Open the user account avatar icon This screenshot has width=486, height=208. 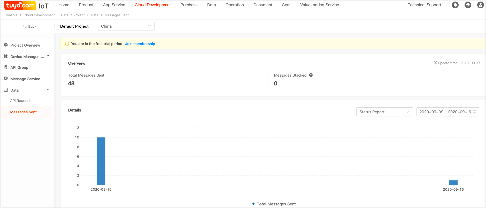tap(481, 5)
